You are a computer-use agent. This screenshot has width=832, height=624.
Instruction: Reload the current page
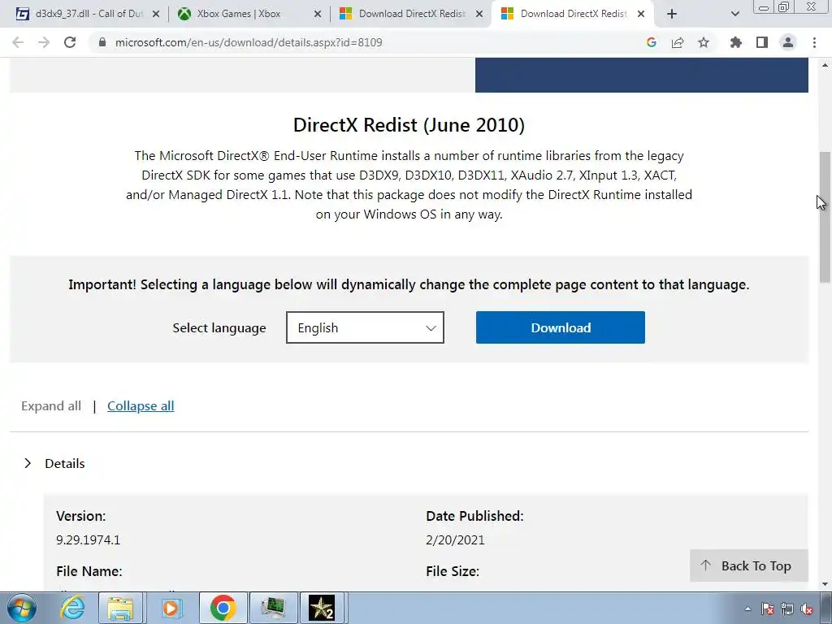[x=70, y=42]
